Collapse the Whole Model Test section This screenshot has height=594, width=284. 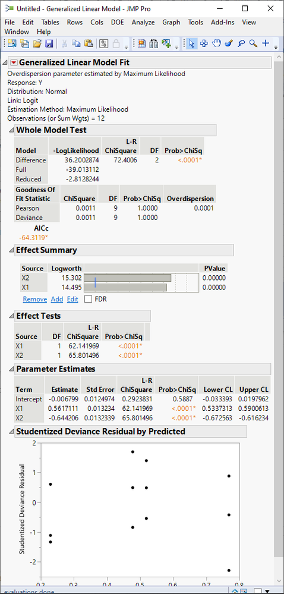(11, 130)
